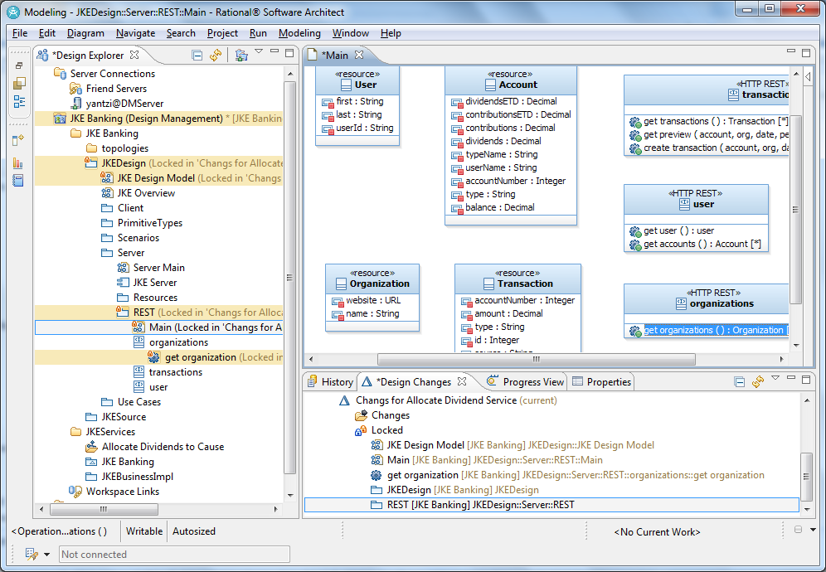Select get organization operation in tree
Screen dimensions: 826x572
[200, 357]
